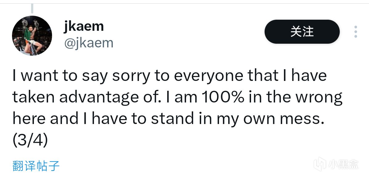Click the '(3/4)' thread counter text
Screen dimensions: 369x176
pyautogui.click(x=30, y=141)
